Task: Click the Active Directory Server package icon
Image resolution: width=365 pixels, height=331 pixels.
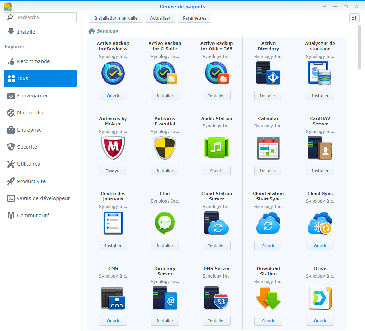Action: (x=268, y=73)
